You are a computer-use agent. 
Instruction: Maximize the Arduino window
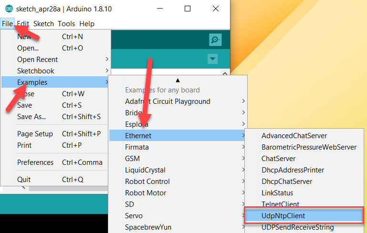pyautogui.click(x=188, y=9)
